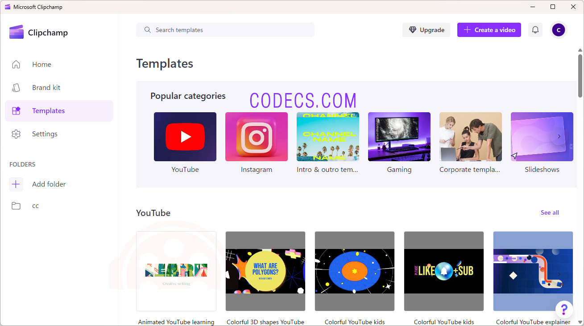Click the YouTube section heading

pos(153,213)
